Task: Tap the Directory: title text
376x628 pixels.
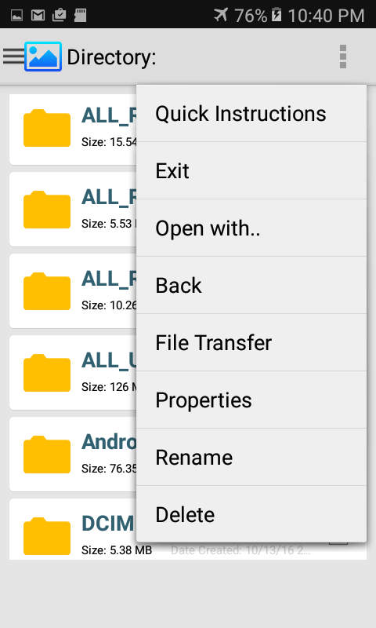Action: pyautogui.click(x=111, y=57)
